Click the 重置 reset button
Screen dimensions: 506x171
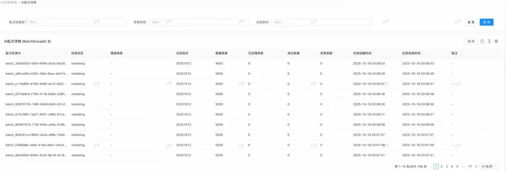471,22
